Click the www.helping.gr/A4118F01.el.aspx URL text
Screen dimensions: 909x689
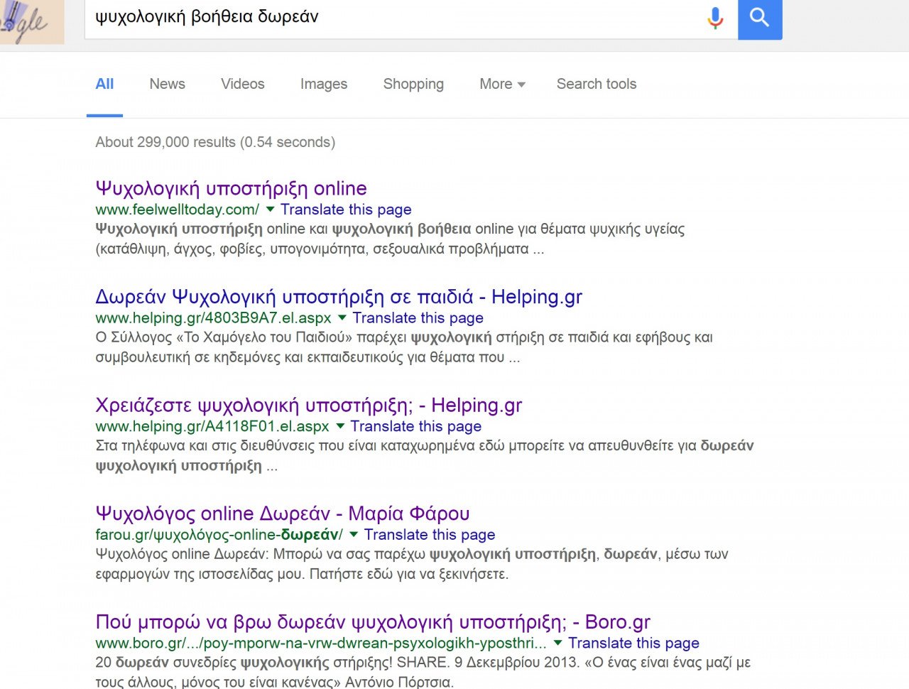(x=212, y=426)
